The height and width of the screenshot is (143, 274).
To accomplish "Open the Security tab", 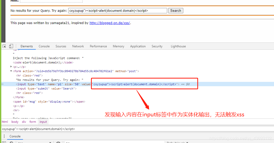I will [157, 46].
